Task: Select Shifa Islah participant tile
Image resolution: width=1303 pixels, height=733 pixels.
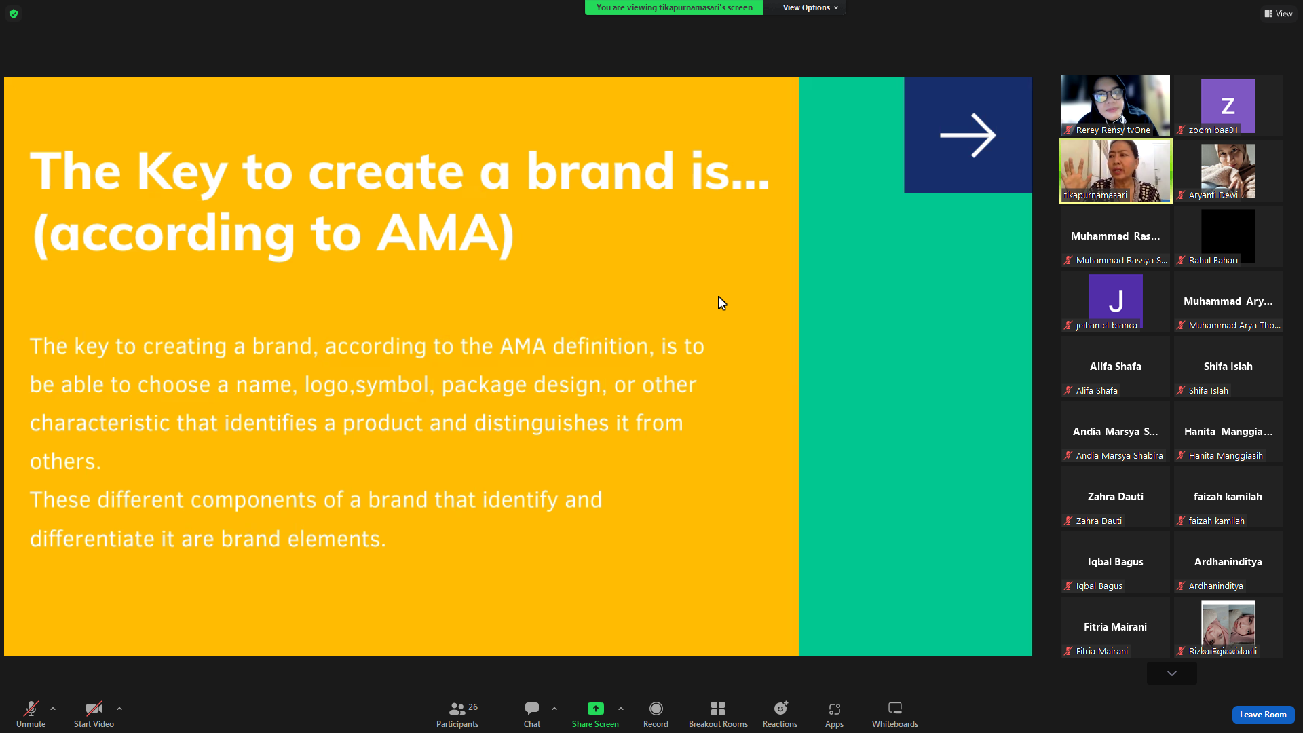Action: coord(1228,366)
